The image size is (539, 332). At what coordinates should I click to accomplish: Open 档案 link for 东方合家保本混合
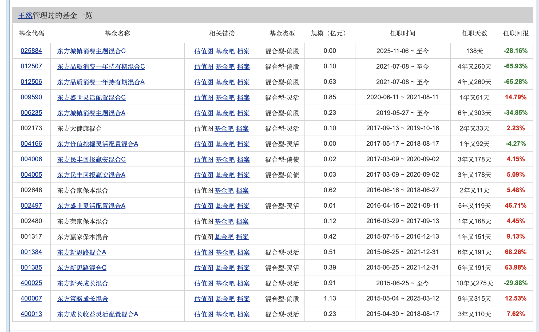click(242, 190)
